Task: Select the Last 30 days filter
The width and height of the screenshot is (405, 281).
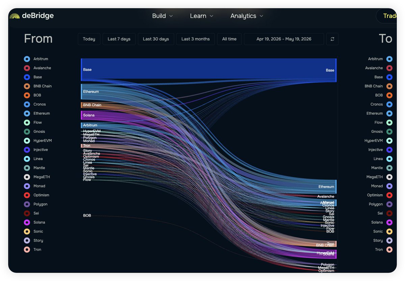Action: [x=156, y=39]
